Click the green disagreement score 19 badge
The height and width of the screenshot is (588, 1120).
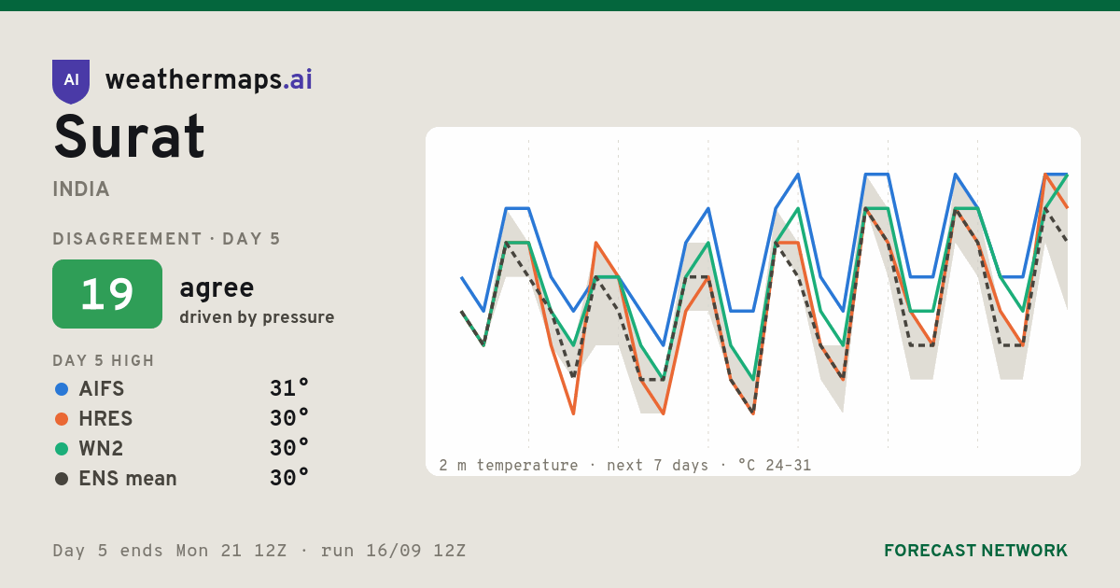107,294
